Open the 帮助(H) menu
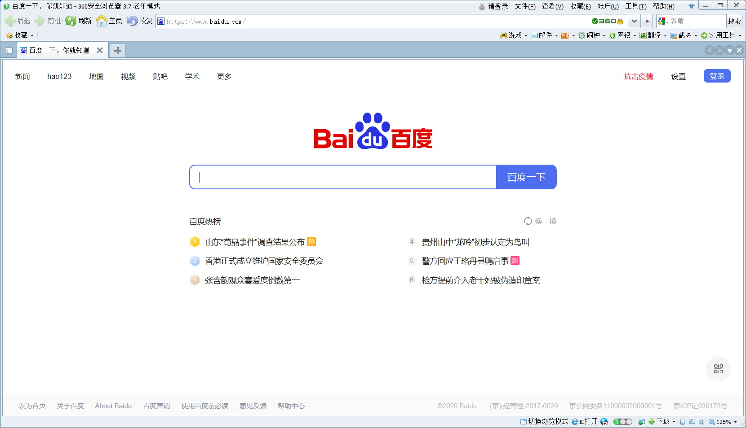746x428 pixels. 664,6
